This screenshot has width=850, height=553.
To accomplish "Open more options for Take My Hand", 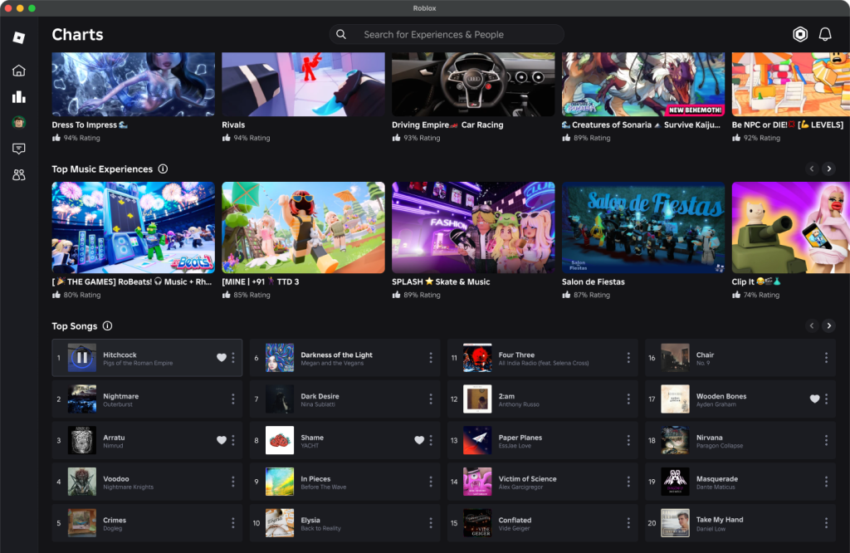I will click(826, 522).
